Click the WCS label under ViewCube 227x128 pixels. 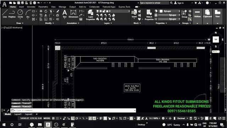(216, 52)
